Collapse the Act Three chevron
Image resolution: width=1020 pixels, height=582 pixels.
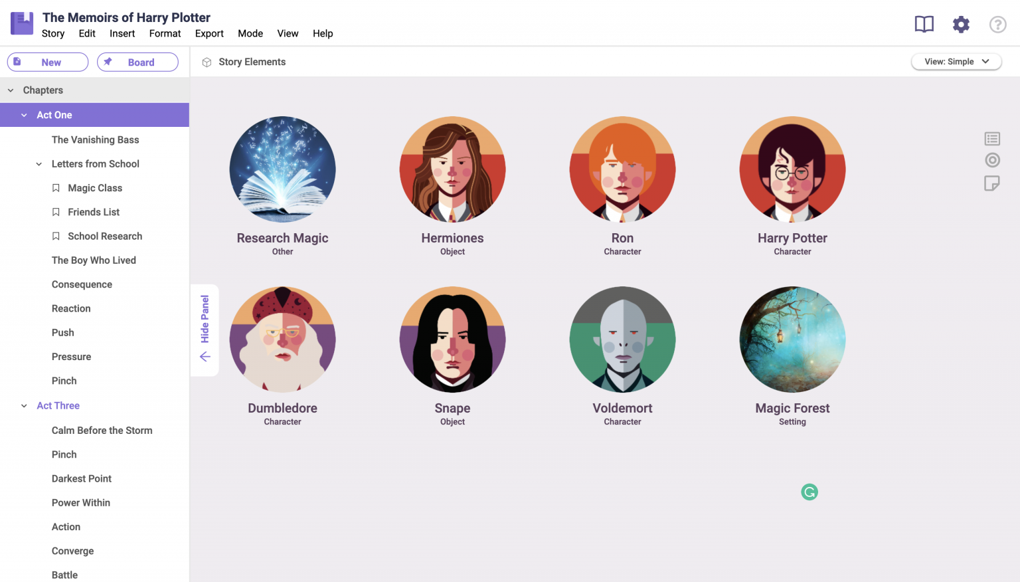[x=24, y=406]
